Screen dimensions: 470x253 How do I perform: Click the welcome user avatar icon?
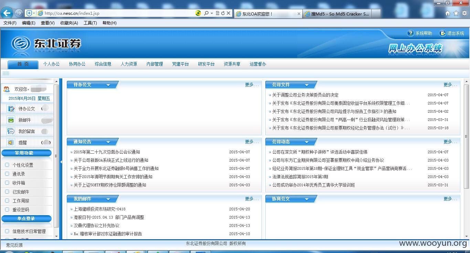point(7,89)
